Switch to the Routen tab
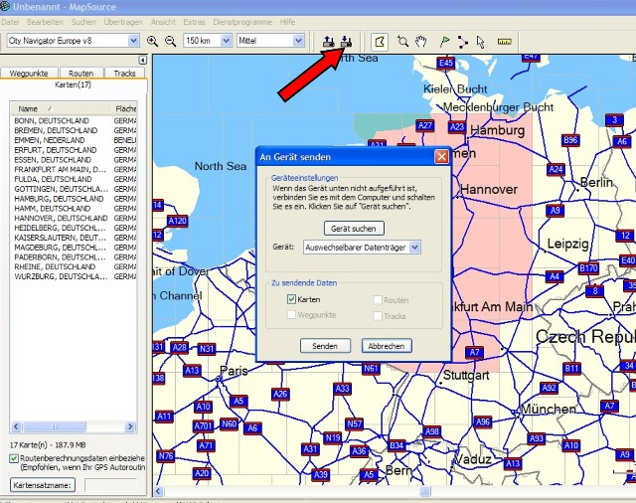This screenshot has width=636, height=503. (80, 73)
